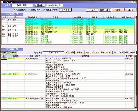The height and width of the screenshot is (111, 138).
Task: Open the 検索条件 search conditions
Action: click(65, 10)
